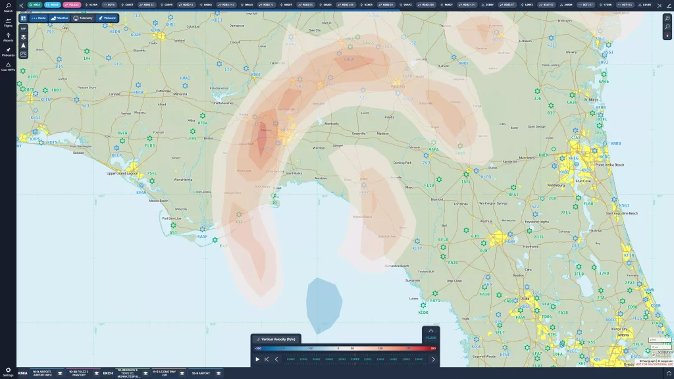Open the Search panel in left sidebar
Screen dimensions: 674x379
[x=8, y=9]
